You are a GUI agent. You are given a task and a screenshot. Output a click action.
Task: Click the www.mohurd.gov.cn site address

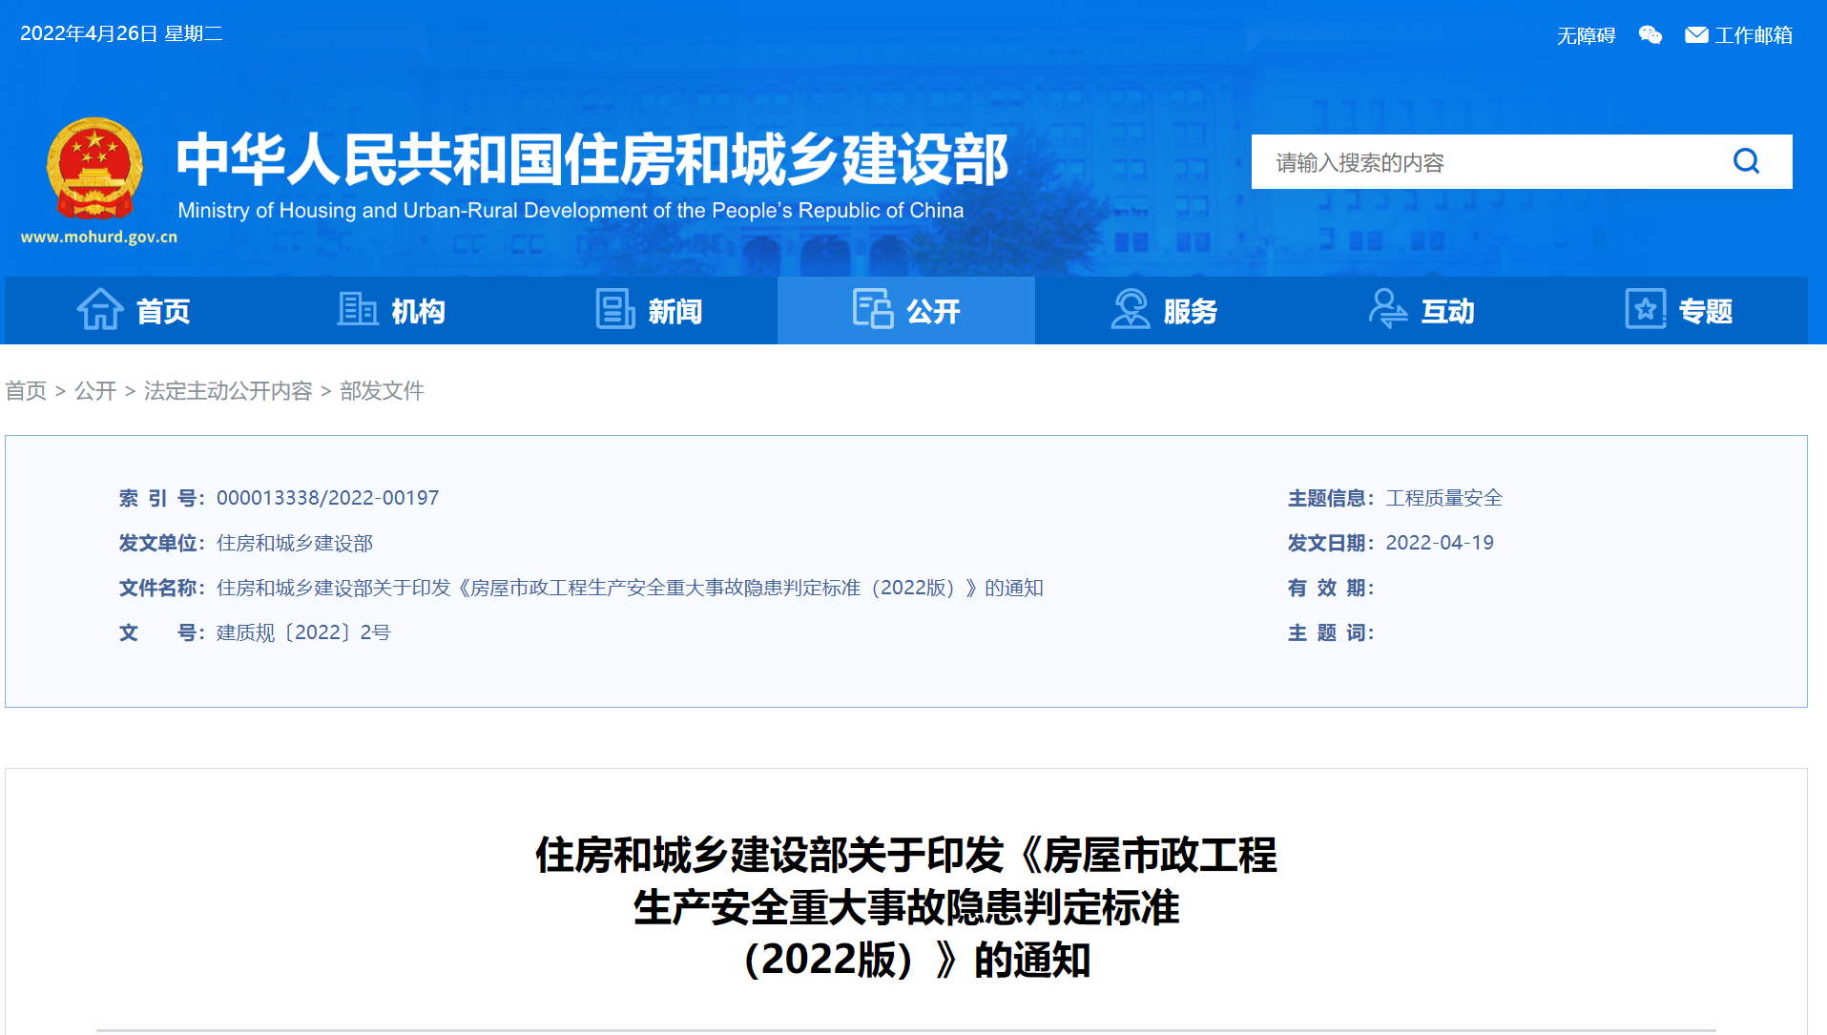click(99, 238)
